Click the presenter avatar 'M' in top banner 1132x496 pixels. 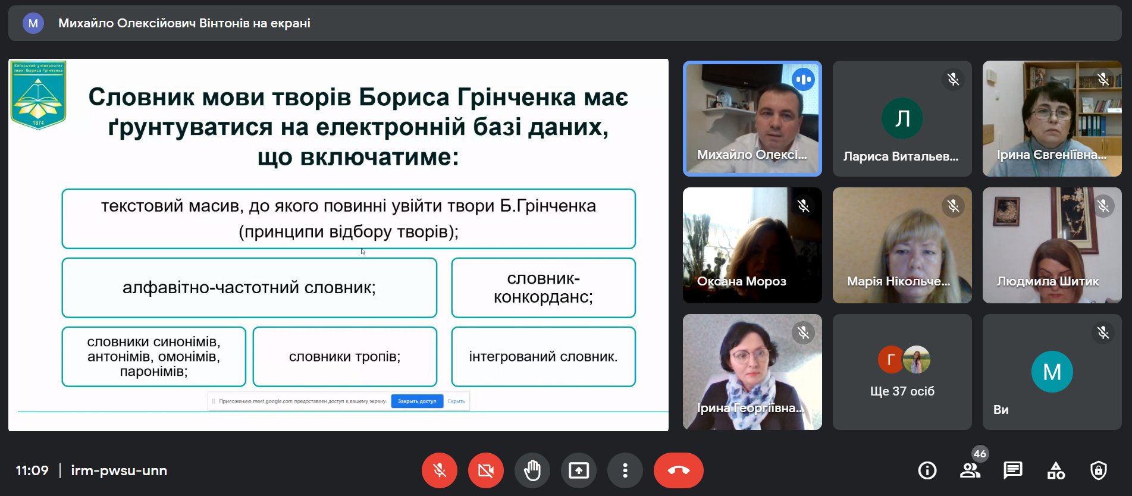click(x=33, y=23)
